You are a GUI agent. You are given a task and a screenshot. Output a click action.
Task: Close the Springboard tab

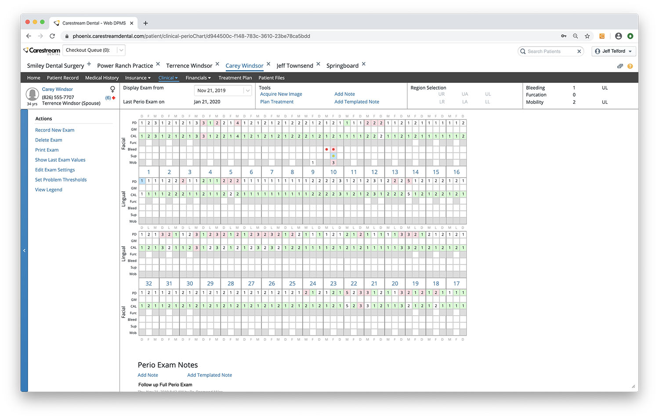(x=363, y=64)
